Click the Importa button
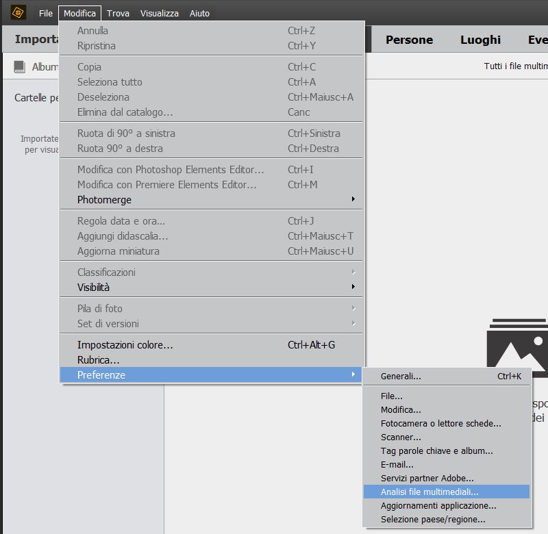 tap(37, 39)
